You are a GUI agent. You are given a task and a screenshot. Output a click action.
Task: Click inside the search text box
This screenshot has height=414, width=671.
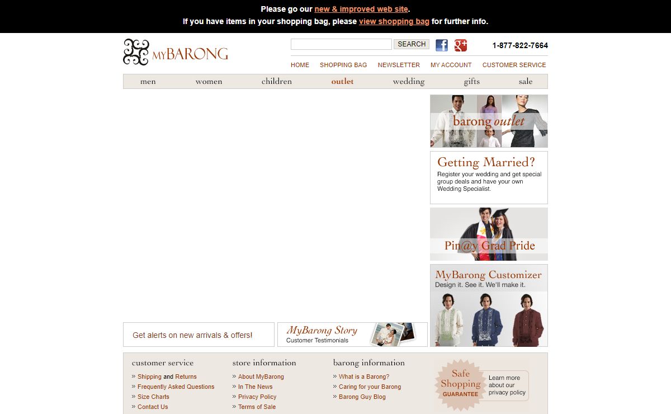(x=341, y=44)
